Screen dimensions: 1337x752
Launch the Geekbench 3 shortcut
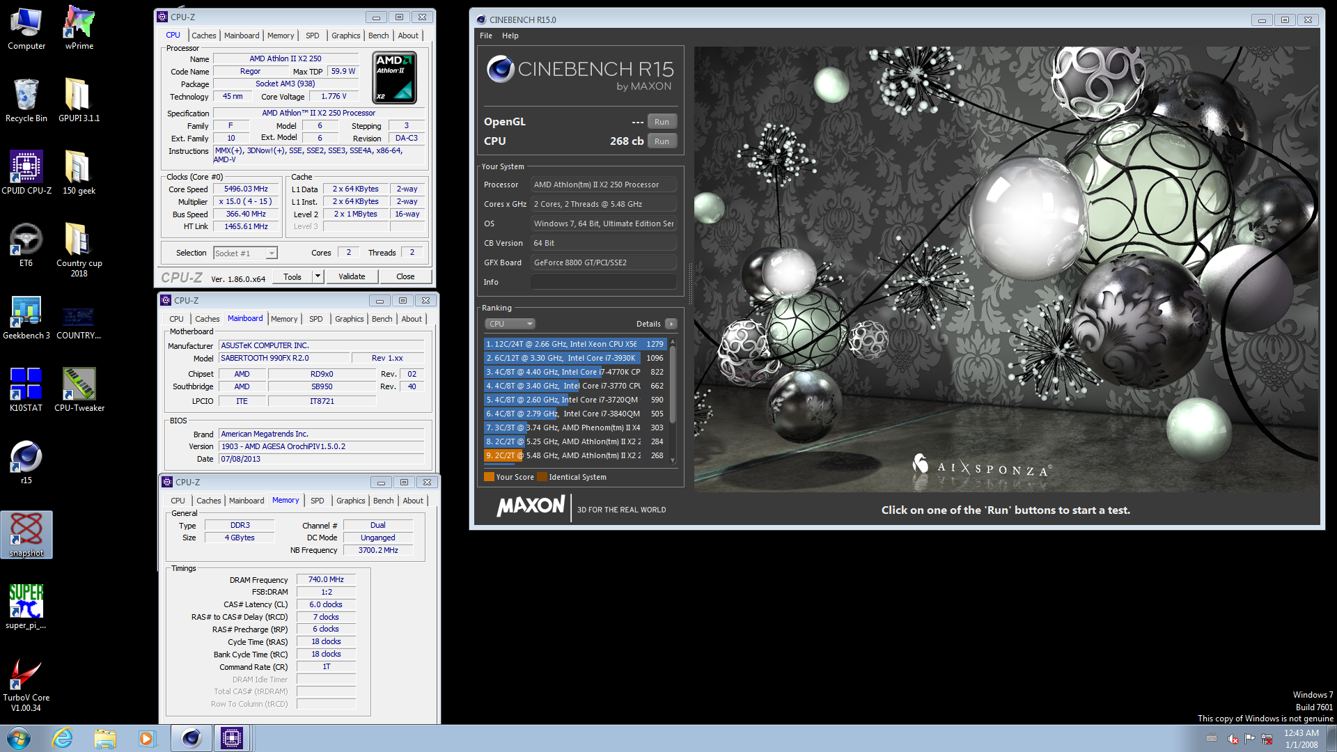tap(26, 318)
